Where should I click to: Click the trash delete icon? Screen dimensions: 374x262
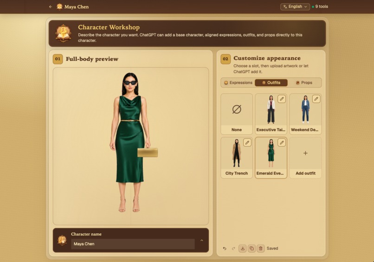[261, 249]
